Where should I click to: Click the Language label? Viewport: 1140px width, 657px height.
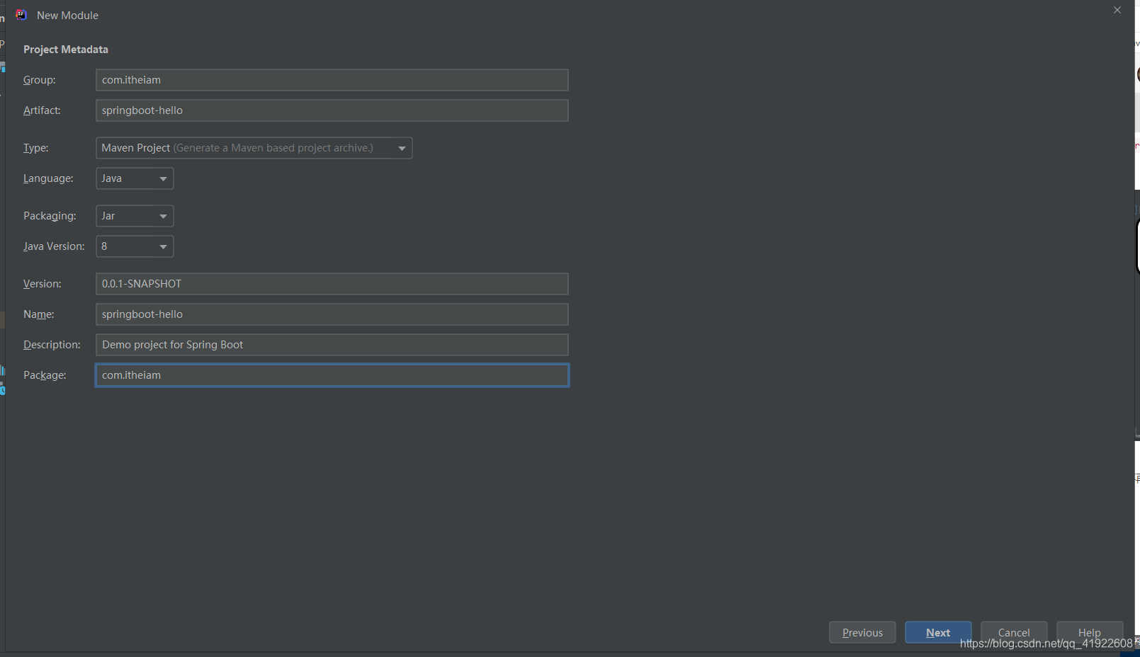(x=48, y=178)
